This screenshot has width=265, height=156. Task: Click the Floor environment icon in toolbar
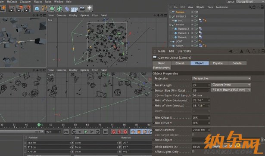(x=75, y=9)
